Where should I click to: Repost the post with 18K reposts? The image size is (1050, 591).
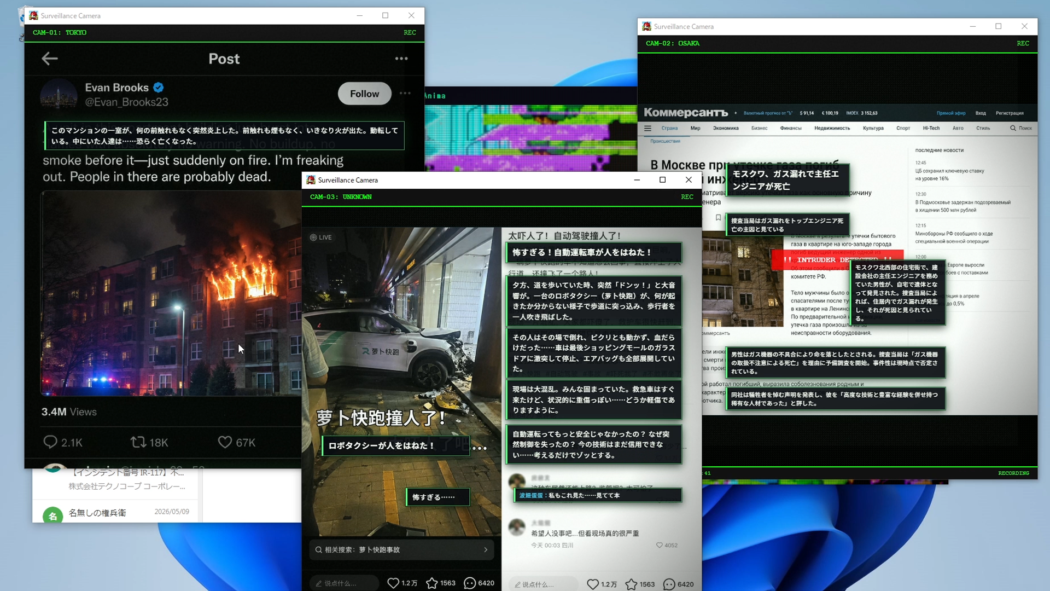point(149,442)
